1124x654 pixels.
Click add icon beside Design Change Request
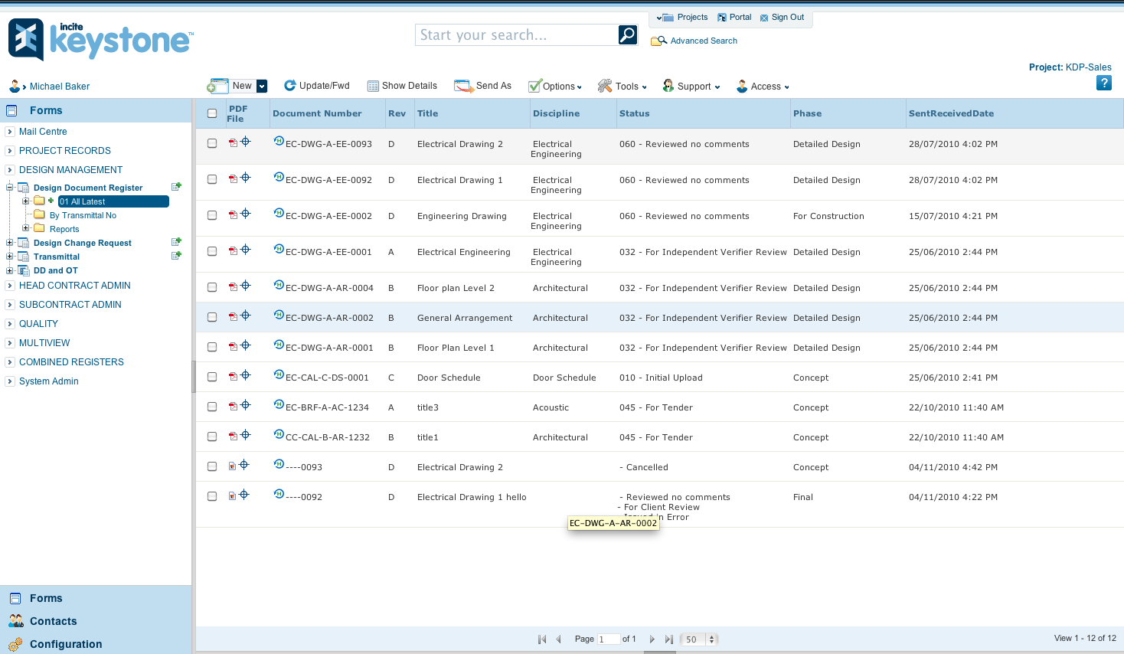click(176, 242)
